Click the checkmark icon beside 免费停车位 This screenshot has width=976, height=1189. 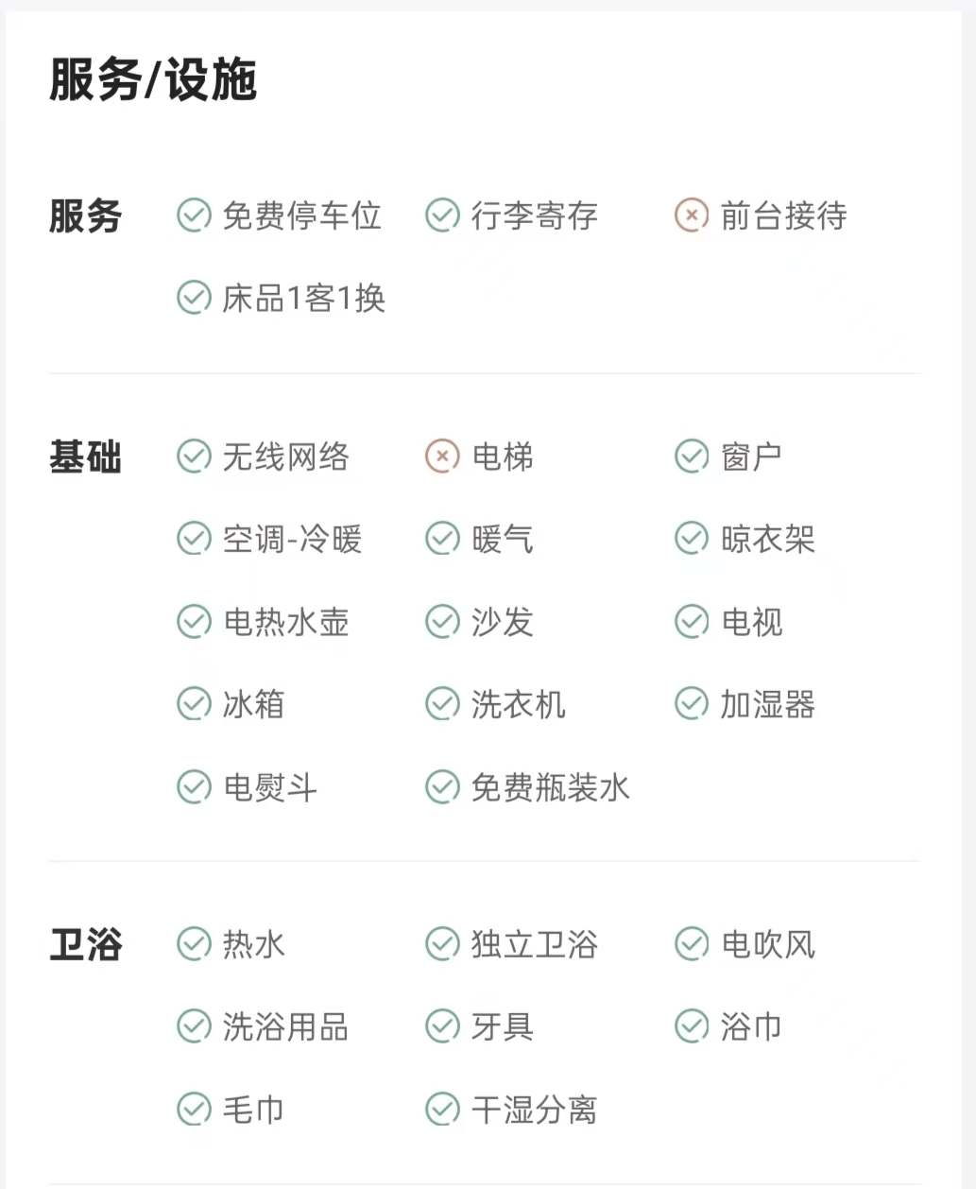tap(194, 215)
